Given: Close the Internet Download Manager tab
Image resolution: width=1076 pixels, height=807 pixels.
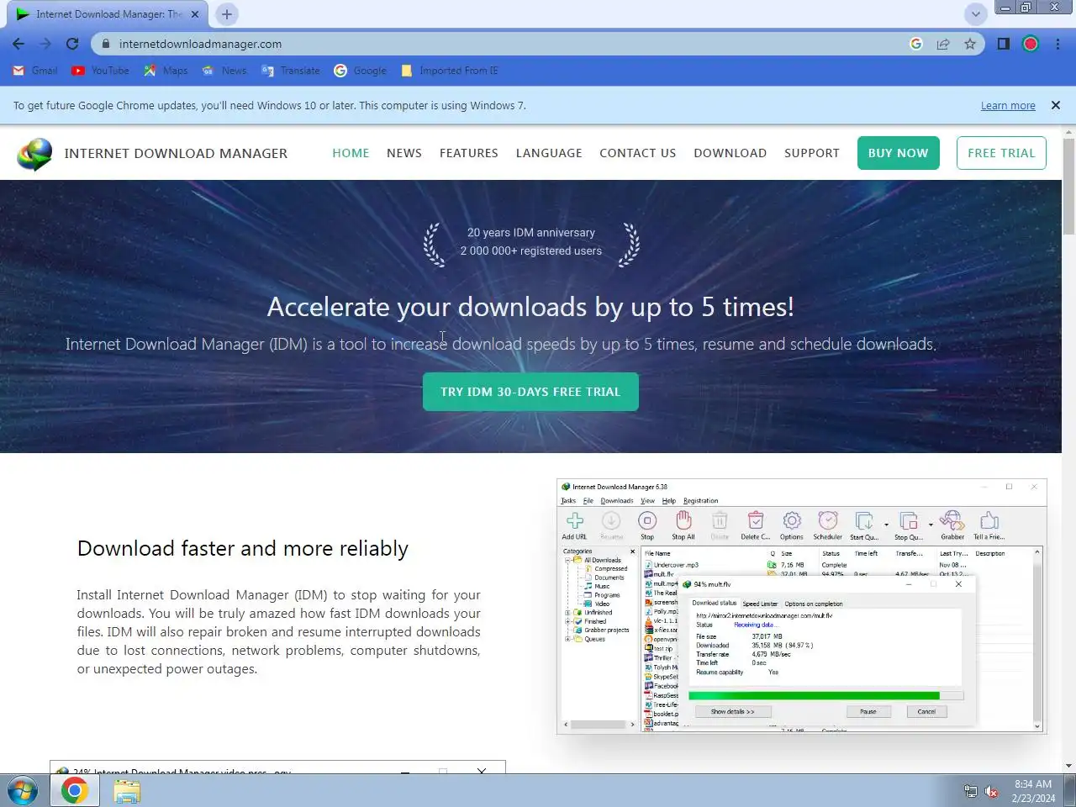Looking at the screenshot, I should tap(195, 14).
